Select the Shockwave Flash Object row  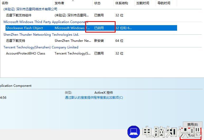pos(91,28)
